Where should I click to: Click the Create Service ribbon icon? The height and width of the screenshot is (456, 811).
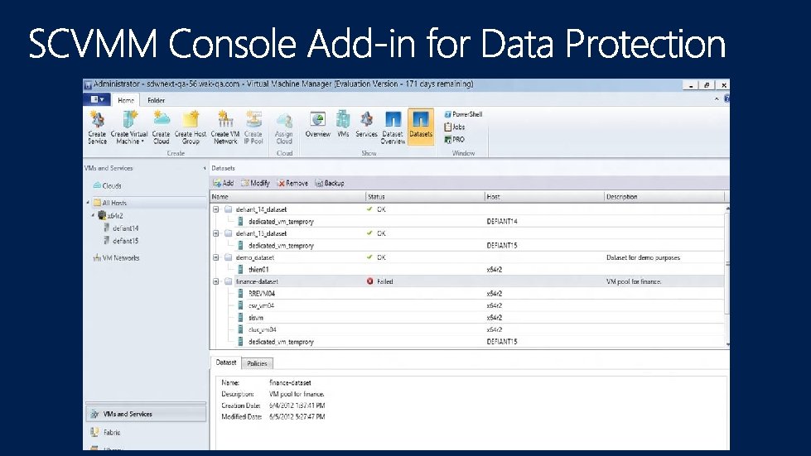point(97,127)
